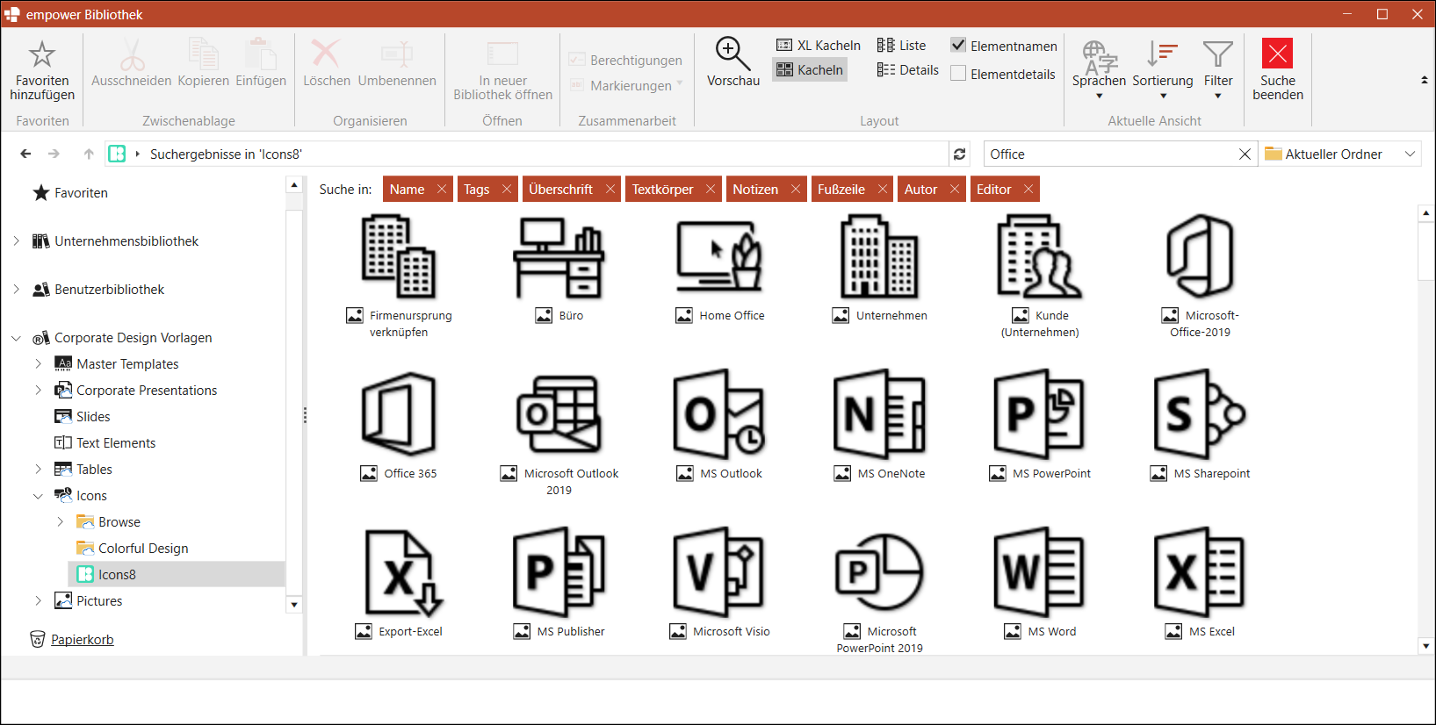Expand the Master Templates node
Screen dimensions: 1436x725
click(x=38, y=363)
